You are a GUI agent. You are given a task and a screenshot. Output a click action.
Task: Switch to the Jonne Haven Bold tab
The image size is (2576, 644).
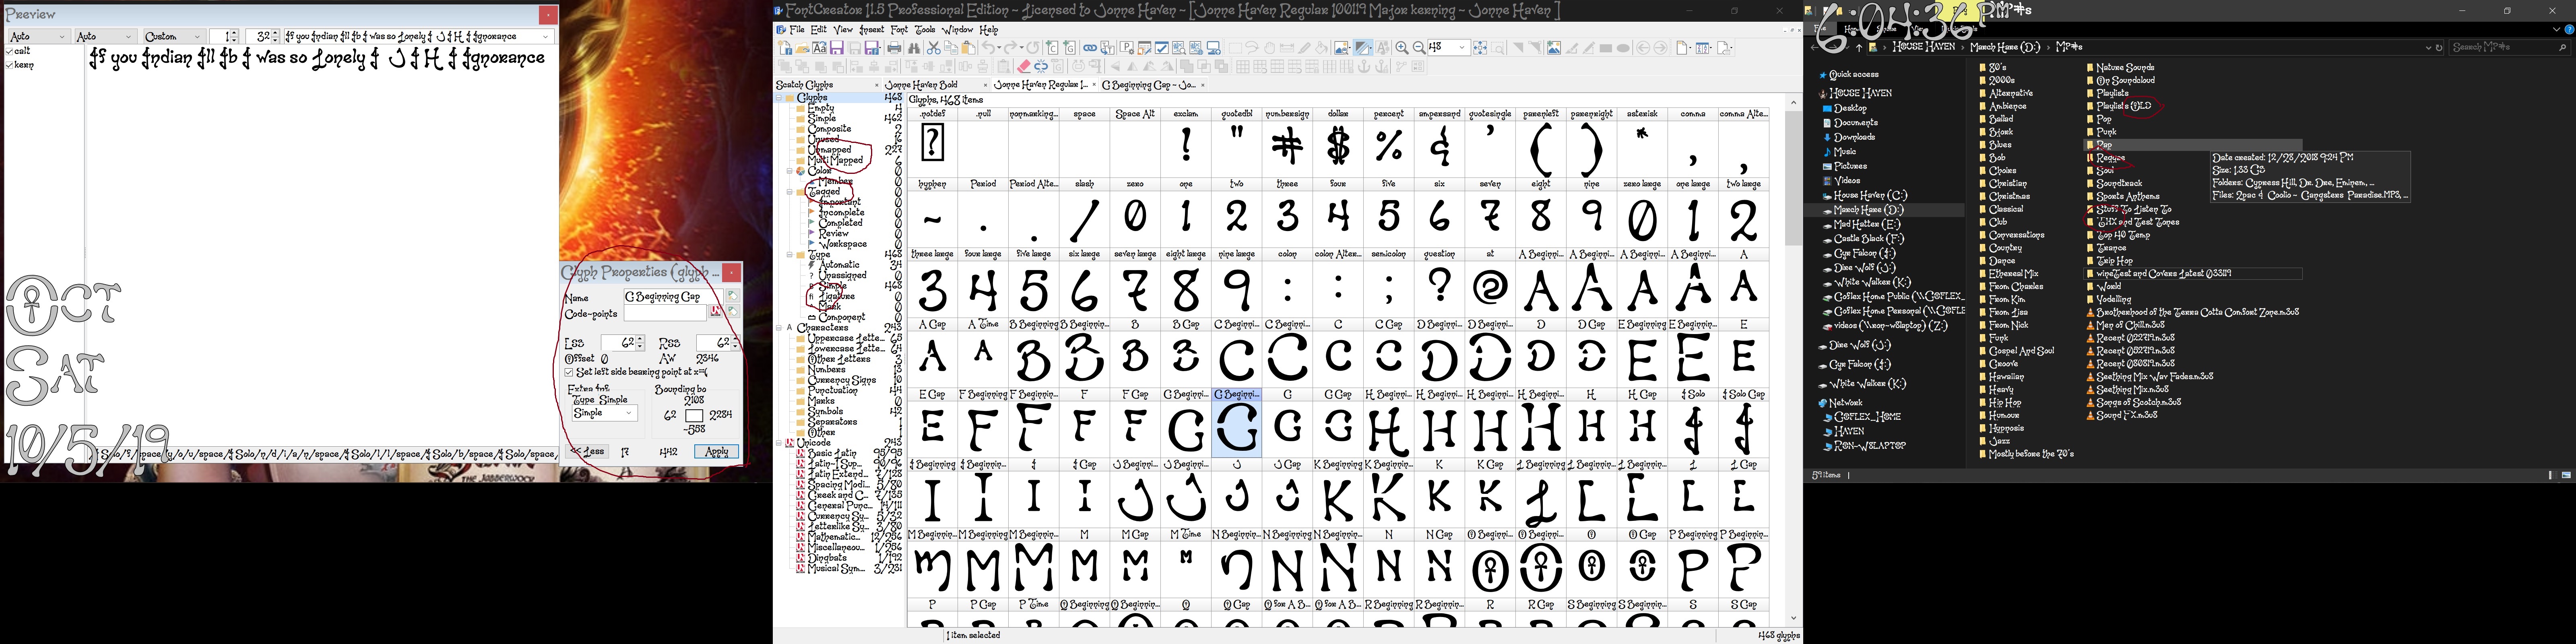936,85
